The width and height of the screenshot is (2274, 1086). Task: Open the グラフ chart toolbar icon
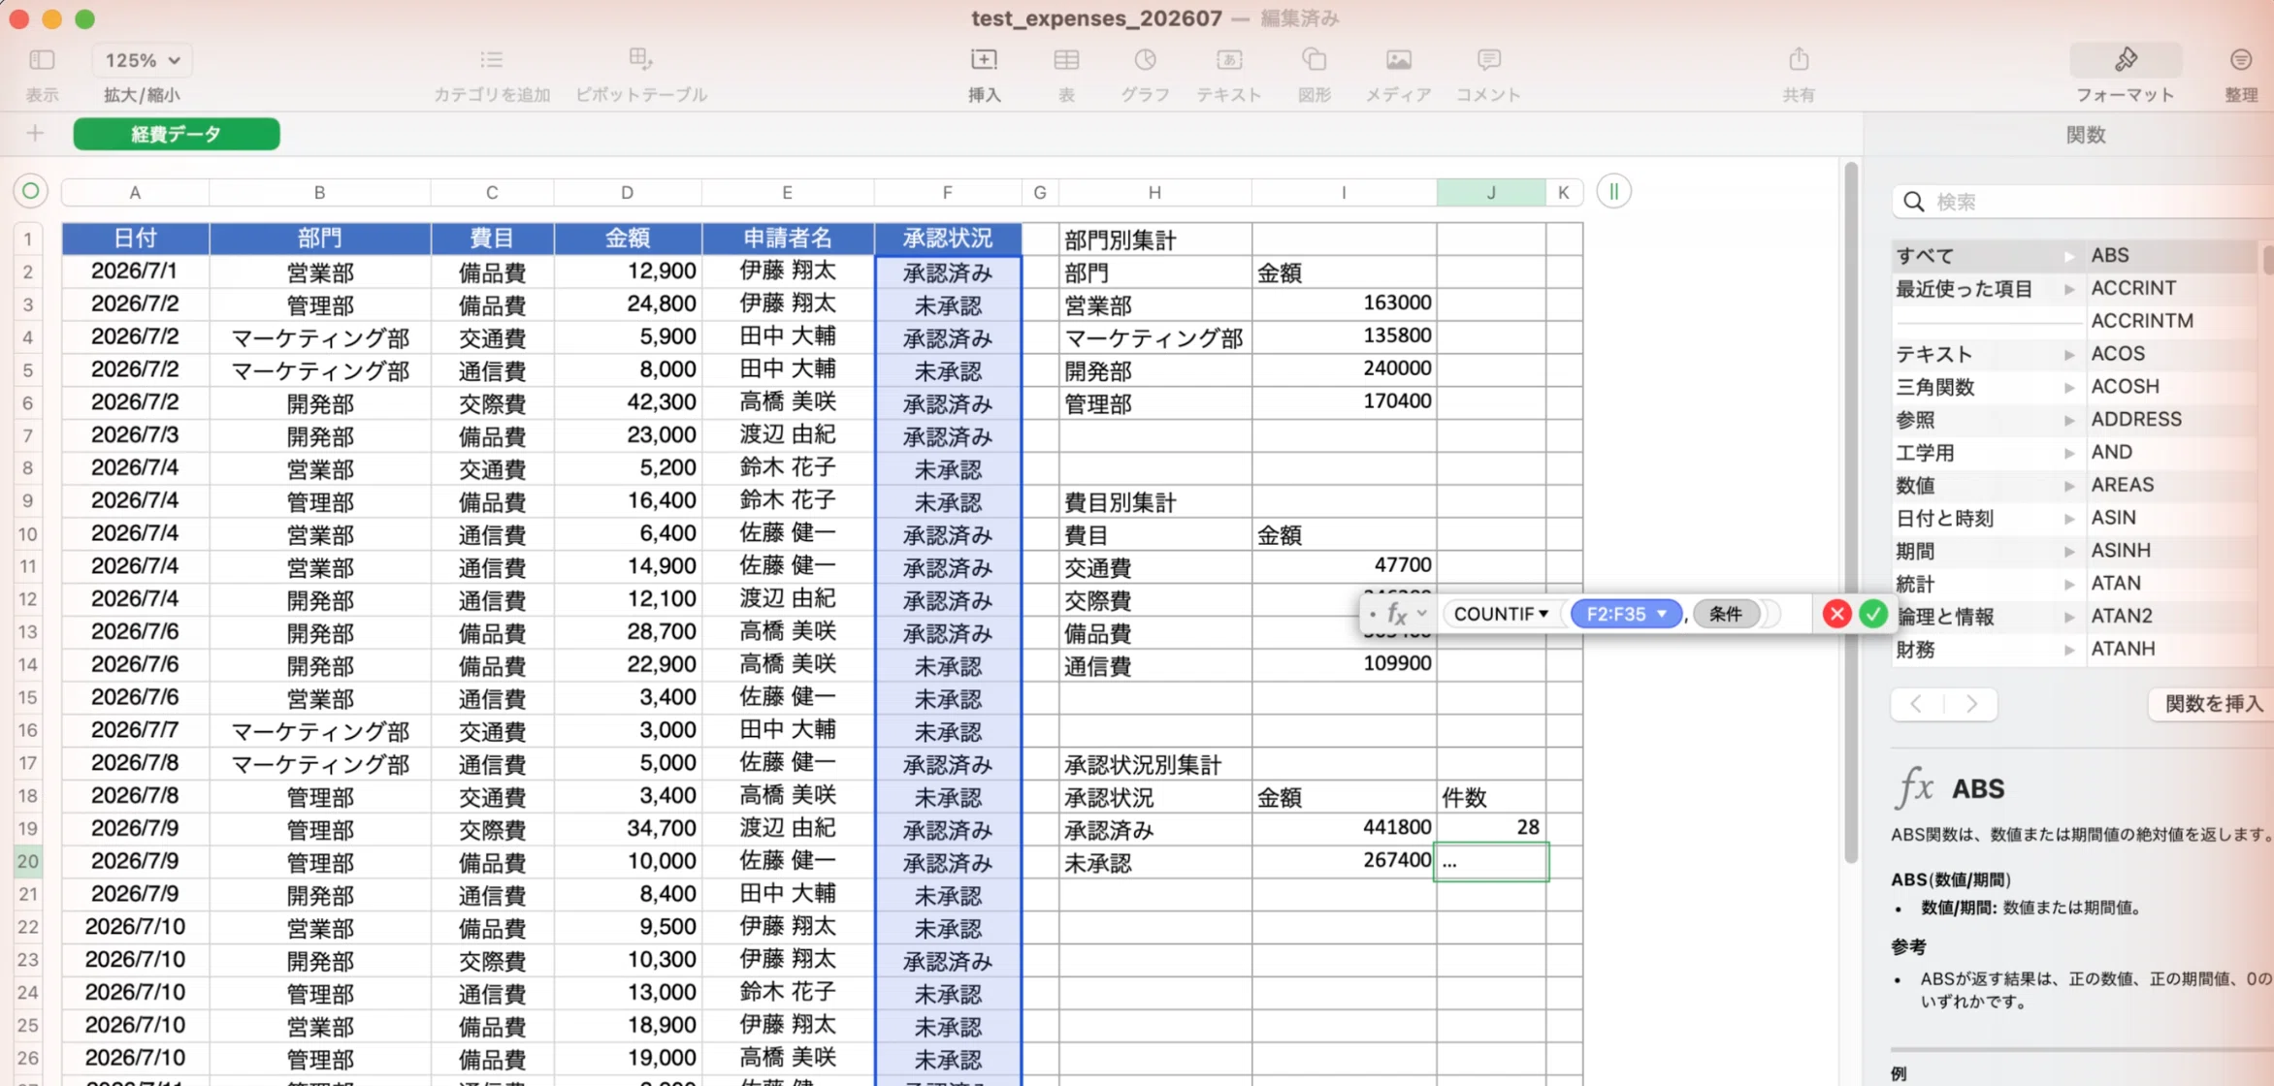[x=1145, y=60]
